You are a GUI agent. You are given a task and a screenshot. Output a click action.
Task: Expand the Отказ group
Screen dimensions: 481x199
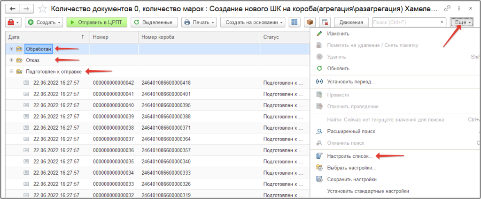[x=12, y=60]
